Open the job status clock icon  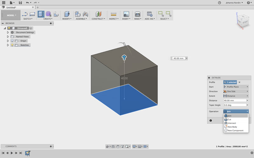click(x=219, y=3)
